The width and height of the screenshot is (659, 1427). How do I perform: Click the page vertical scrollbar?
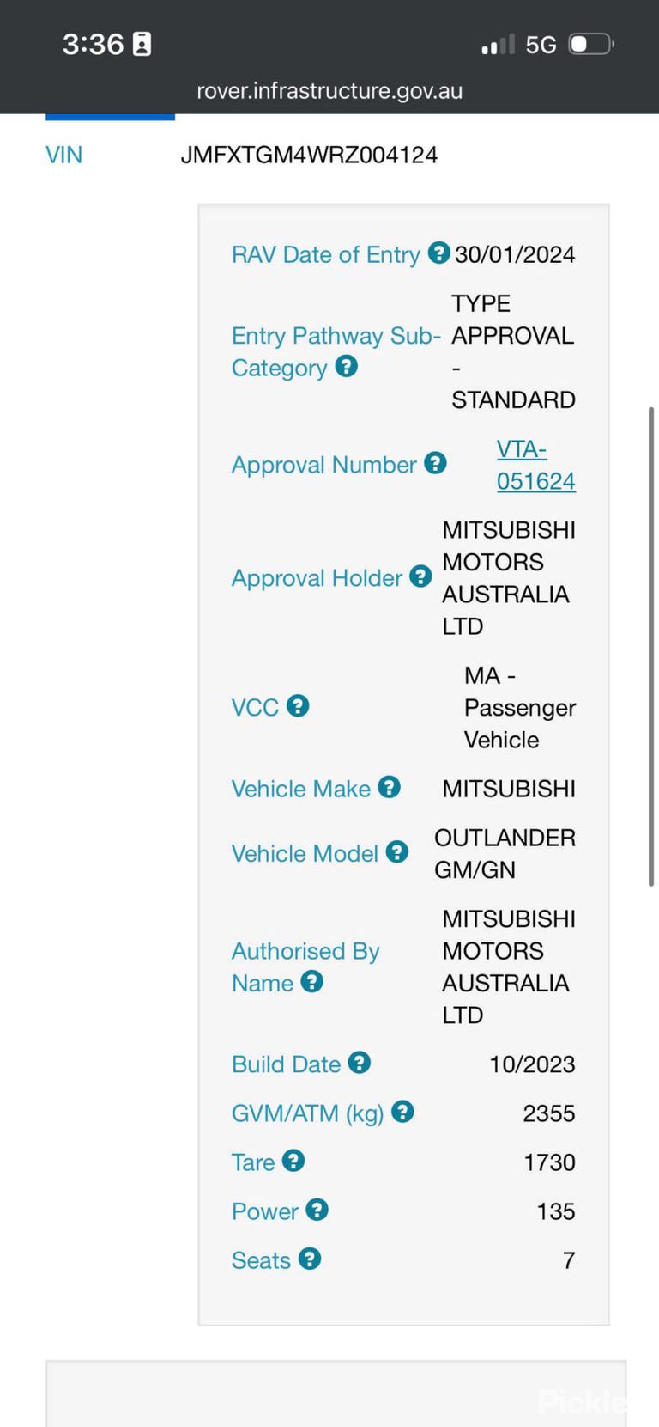(x=651, y=646)
